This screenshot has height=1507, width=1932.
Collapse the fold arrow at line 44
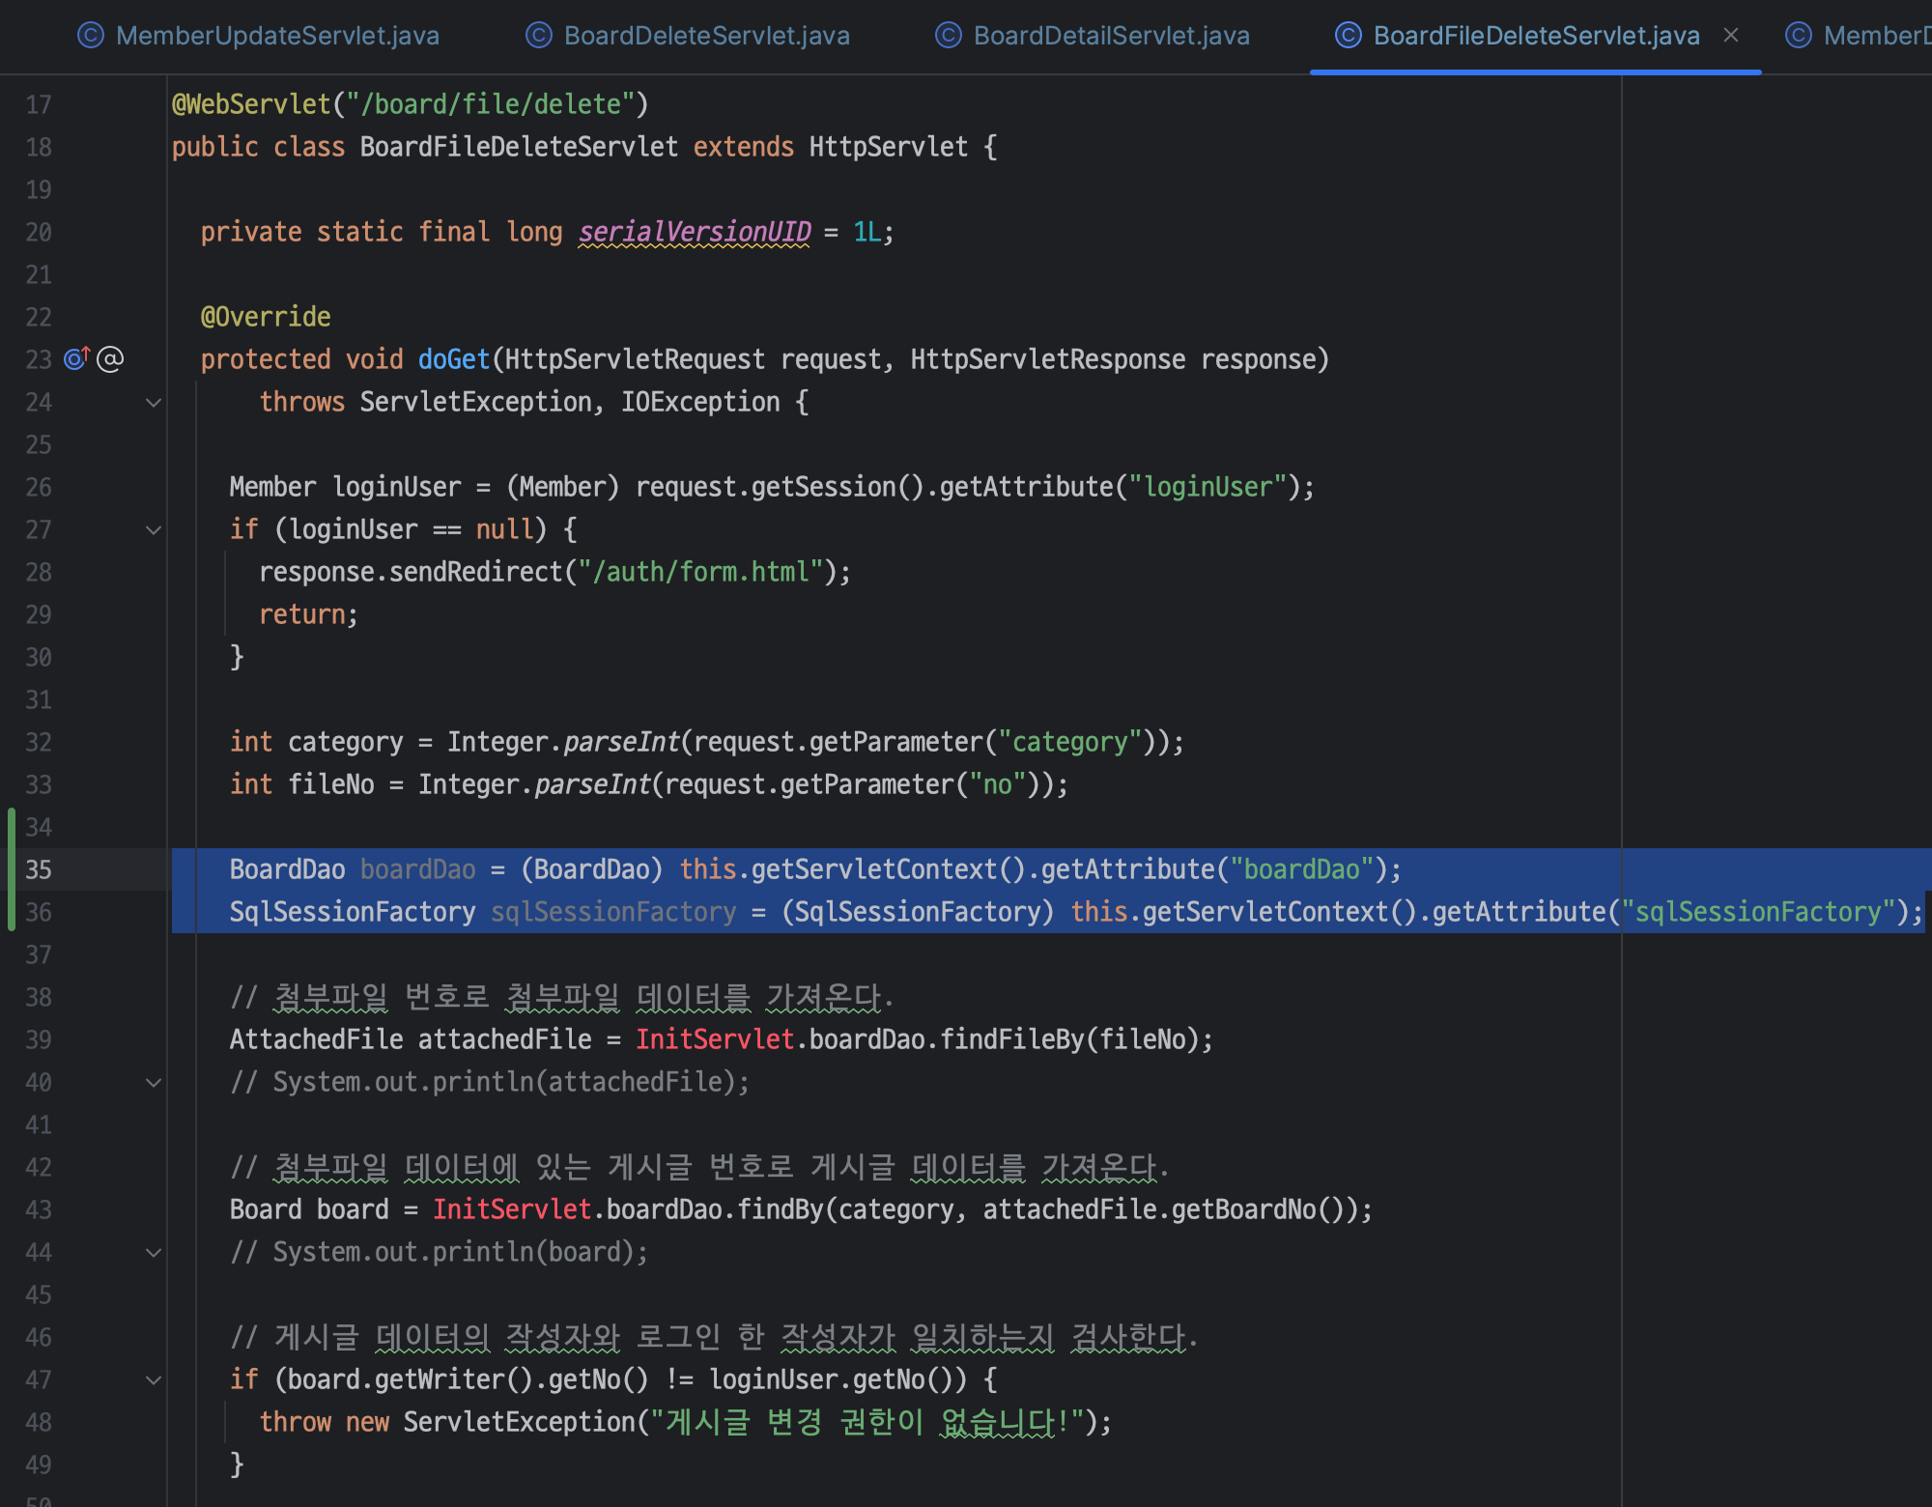[x=153, y=1252]
